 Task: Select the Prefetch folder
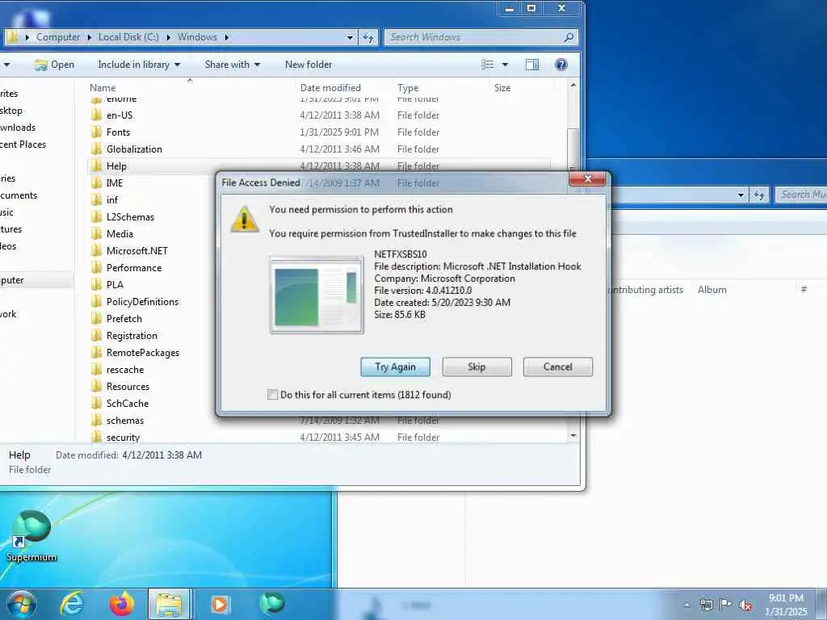[124, 318]
